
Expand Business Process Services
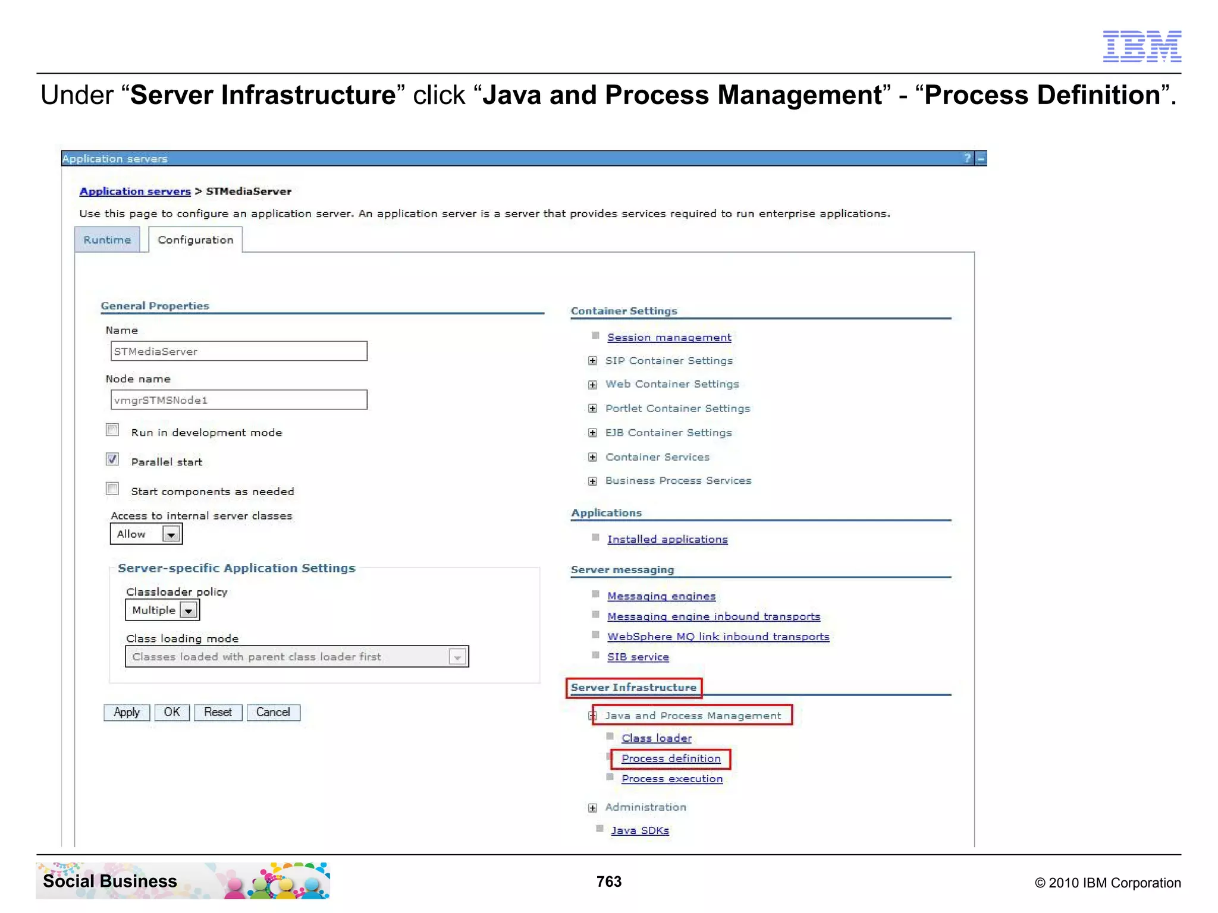[592, 481]
